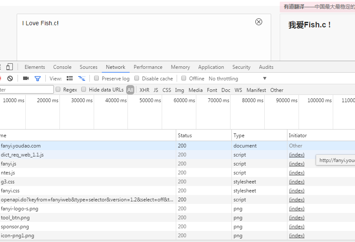Check the Disable cache option
The image size is (355, 242).
point(137,79)
